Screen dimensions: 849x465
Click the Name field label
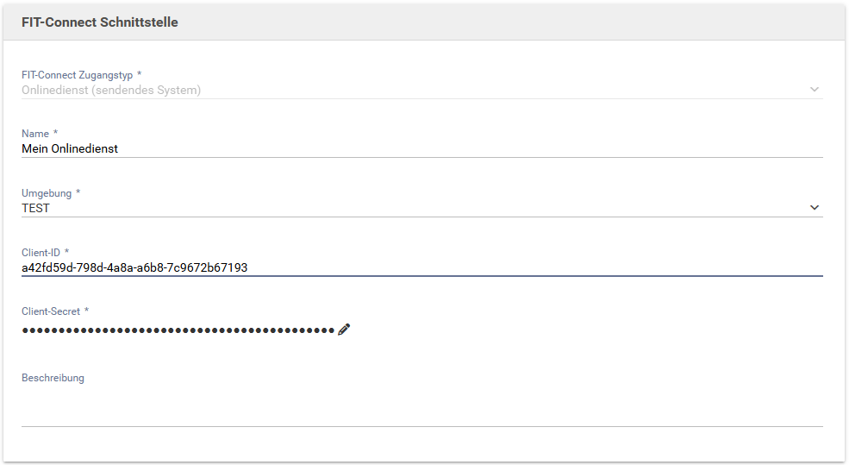(x=35, y=134)
